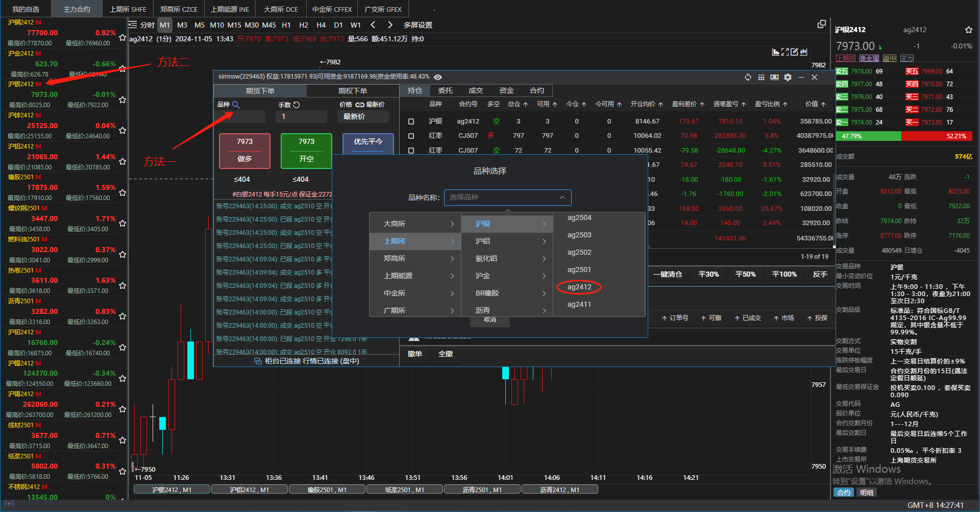Click 反手 reverse position button
The height and width of the screenshot is (512, 980).
click(x=820, y=274)
